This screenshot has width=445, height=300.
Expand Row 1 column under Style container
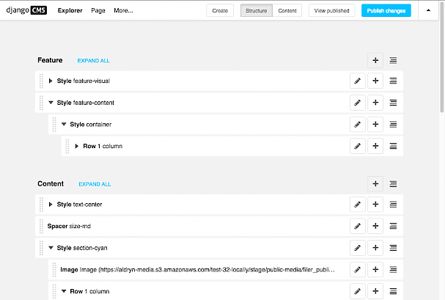(x=77, y=146)
